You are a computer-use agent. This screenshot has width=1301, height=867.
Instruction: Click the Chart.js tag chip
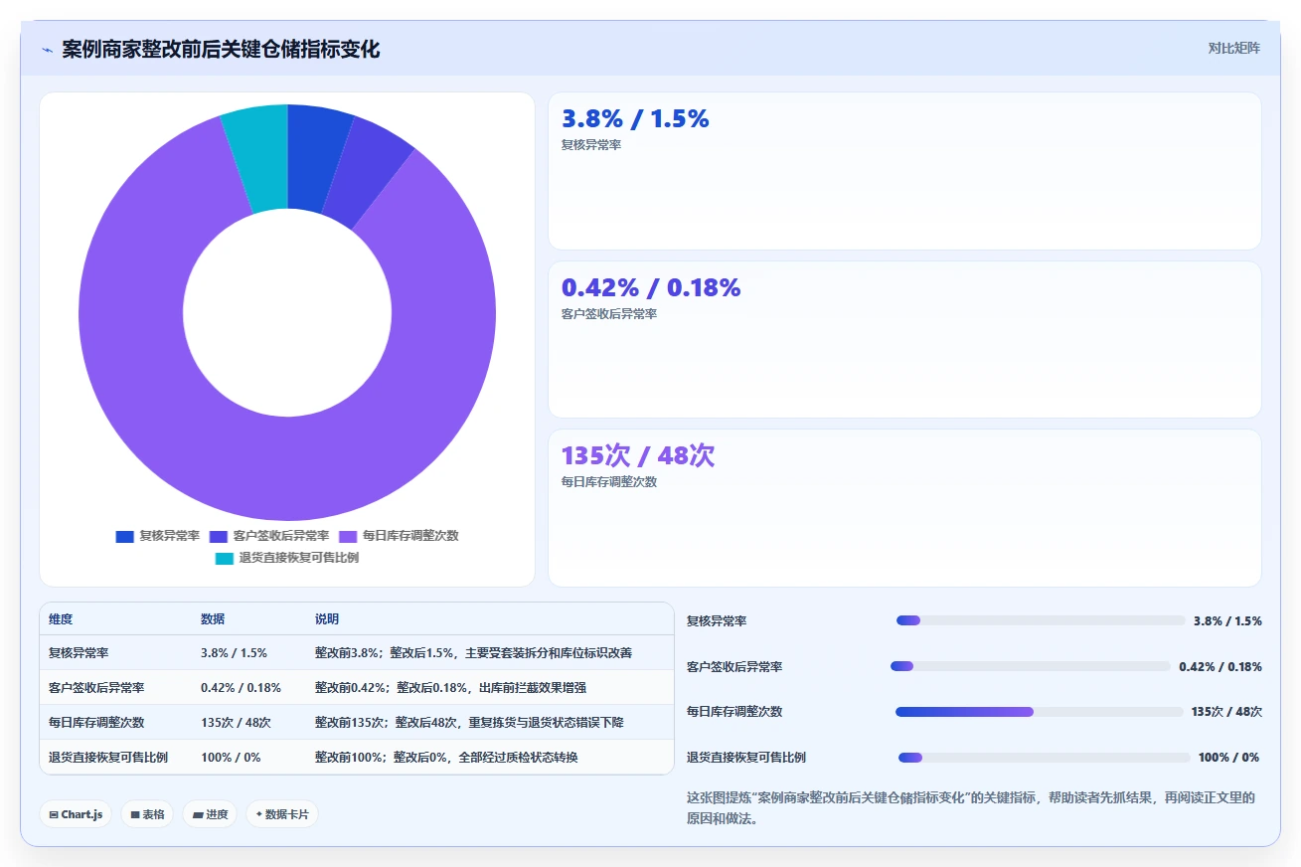[77, 814]
